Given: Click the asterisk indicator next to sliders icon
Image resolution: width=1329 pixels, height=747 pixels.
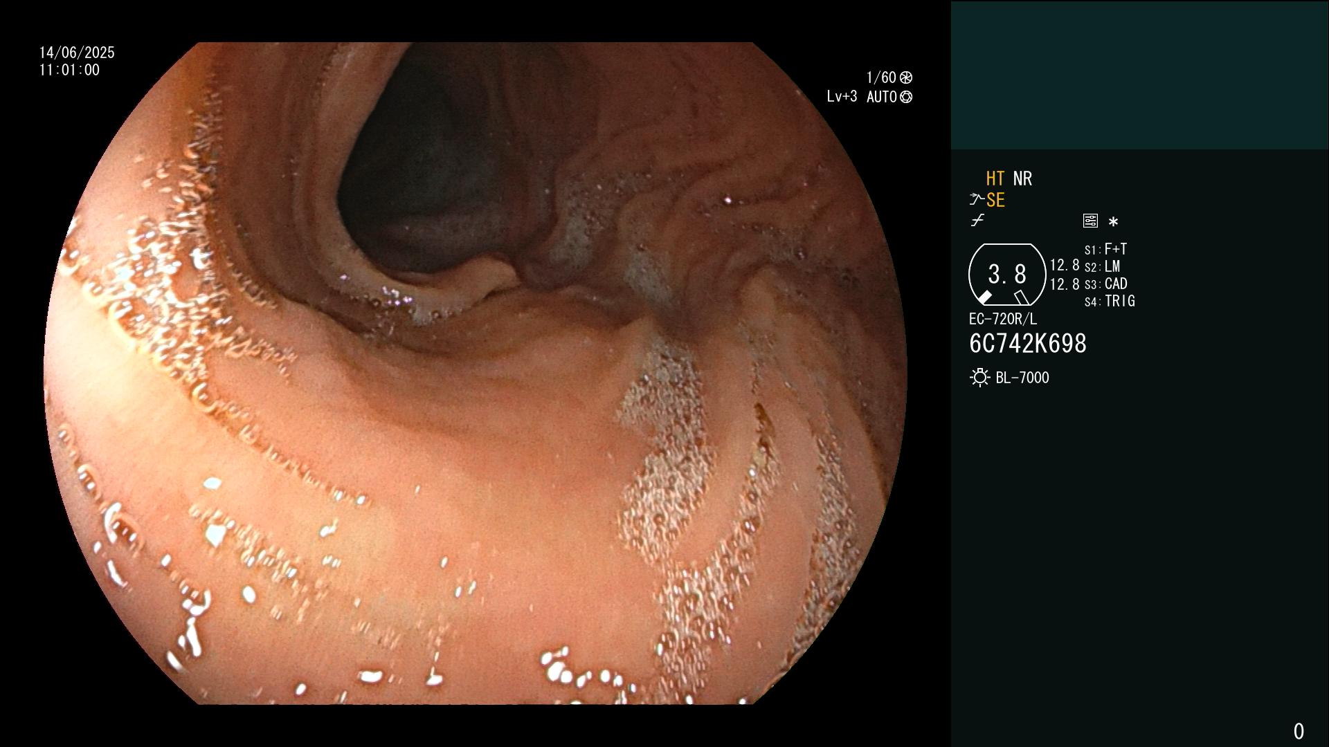Looking at the screenshot, I should pyautogui.click(x=1113, y=222).
